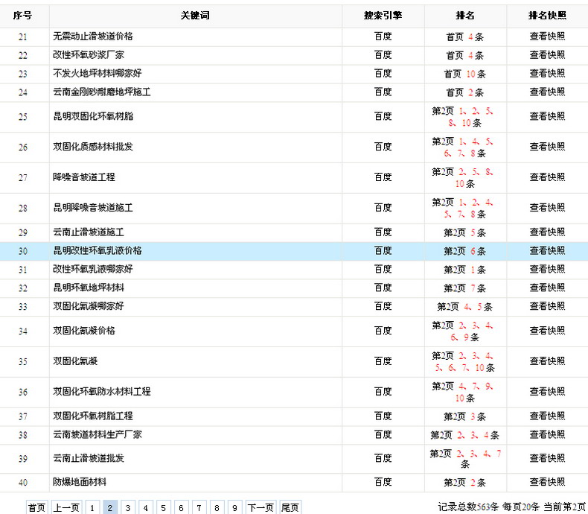
Task: View 查看快照 for keyword 云南止滑坡道施工
Action: pos(547,232)
